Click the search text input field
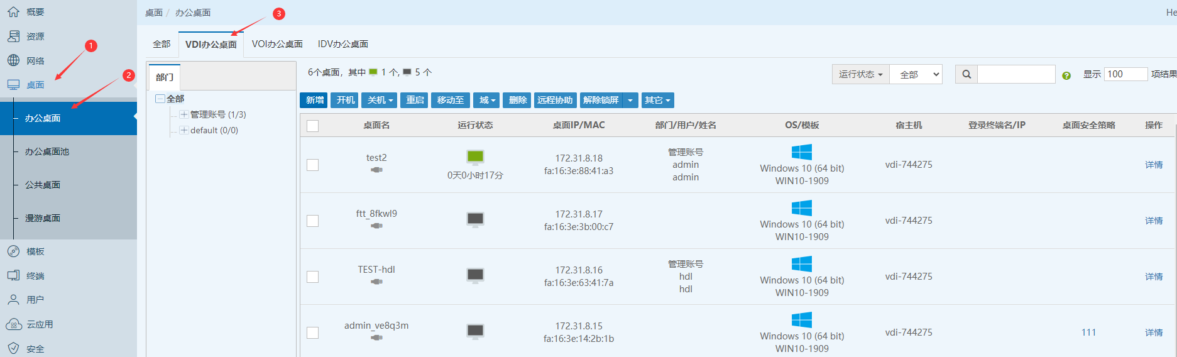Viewport: 1177px width, 357px height. tap(1016, 74)
